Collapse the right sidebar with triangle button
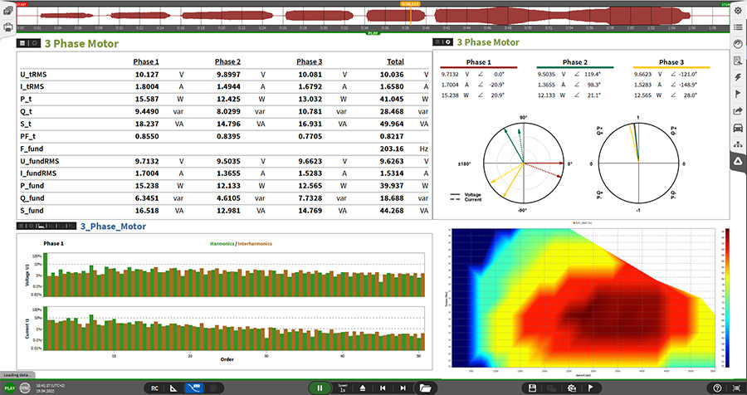 tap(737, 162)
